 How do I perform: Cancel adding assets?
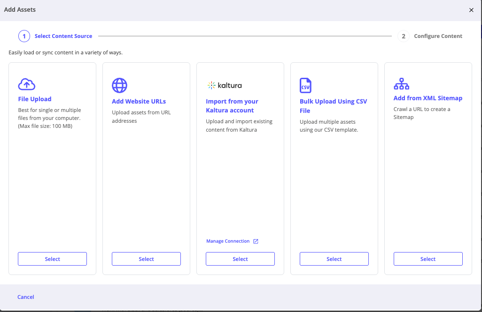[26, 297]
